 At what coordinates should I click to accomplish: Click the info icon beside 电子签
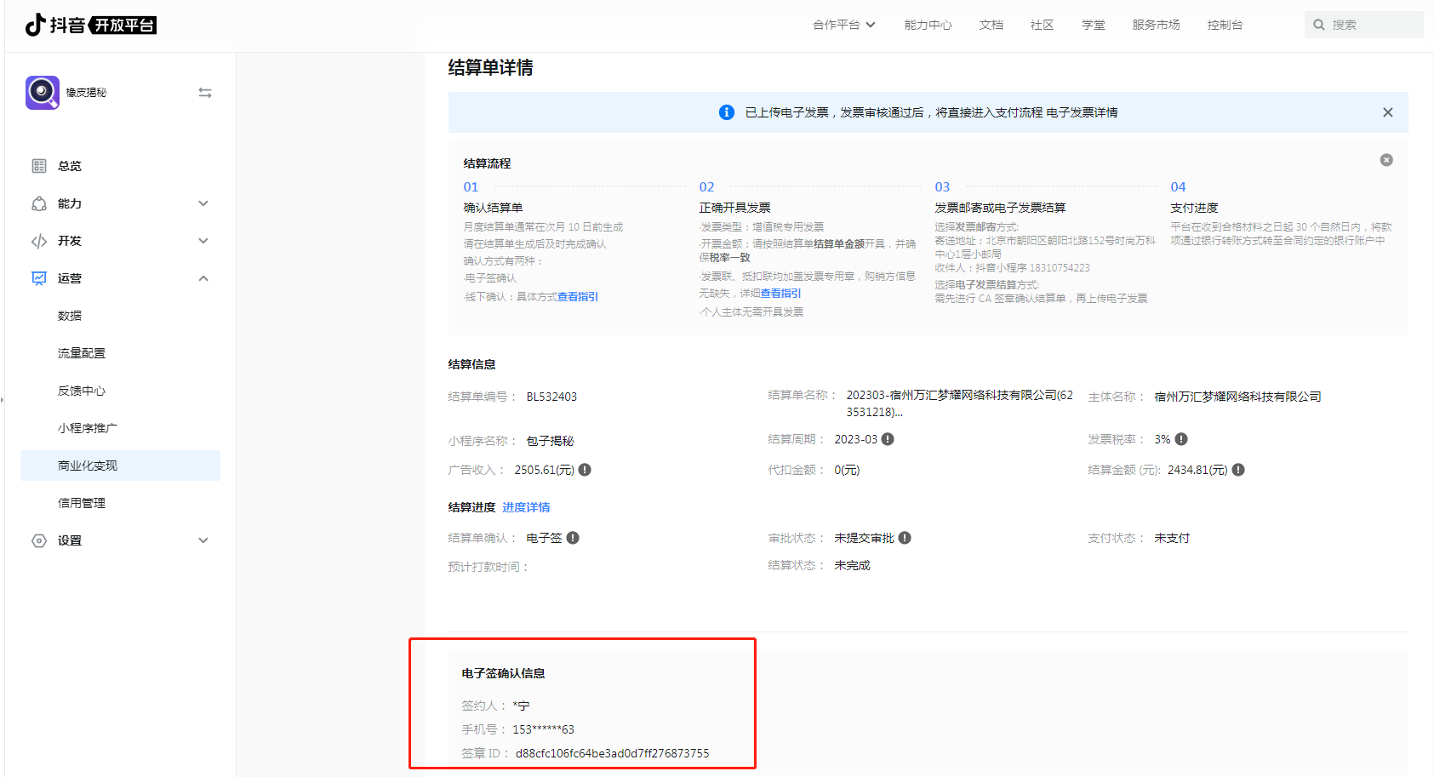573,538
